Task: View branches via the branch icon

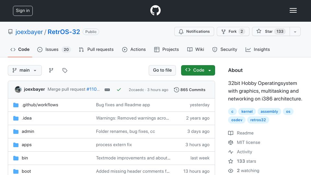Action: 51,70
